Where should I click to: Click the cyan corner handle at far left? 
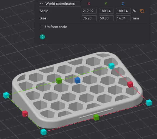click(x=6, y=95)
